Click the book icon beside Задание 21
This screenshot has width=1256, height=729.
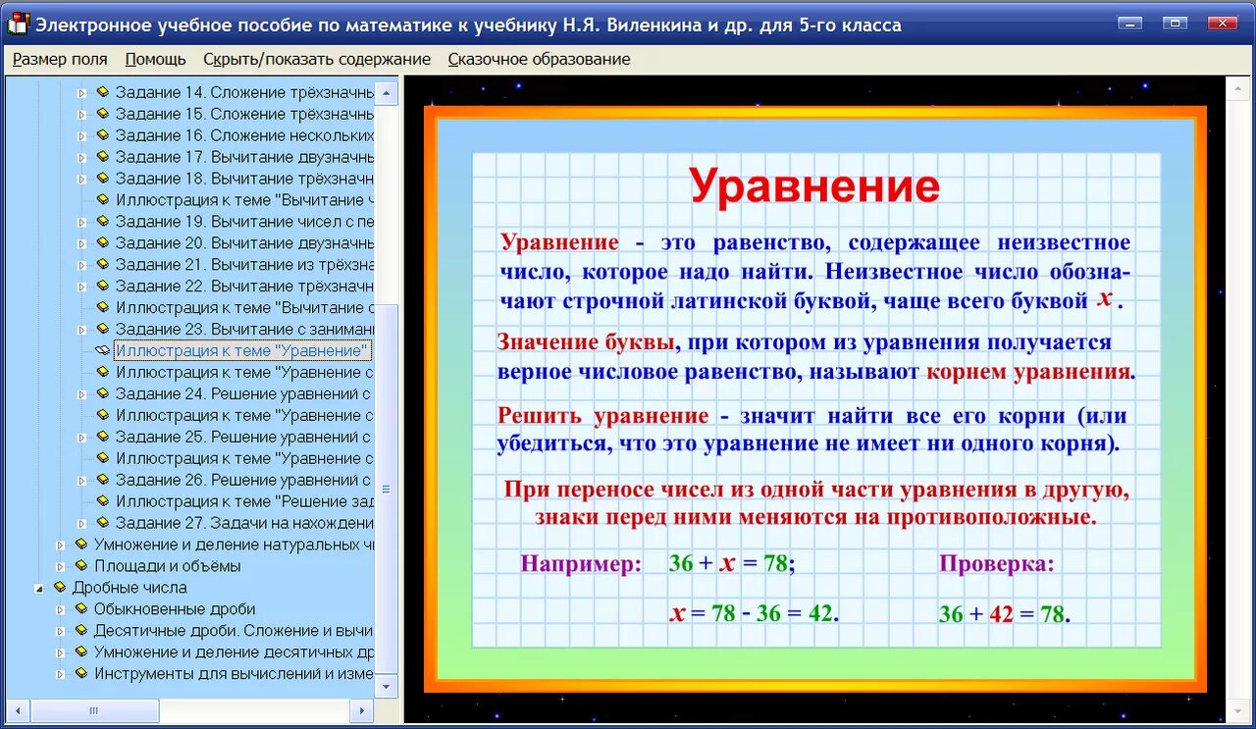tap(102, 265)
